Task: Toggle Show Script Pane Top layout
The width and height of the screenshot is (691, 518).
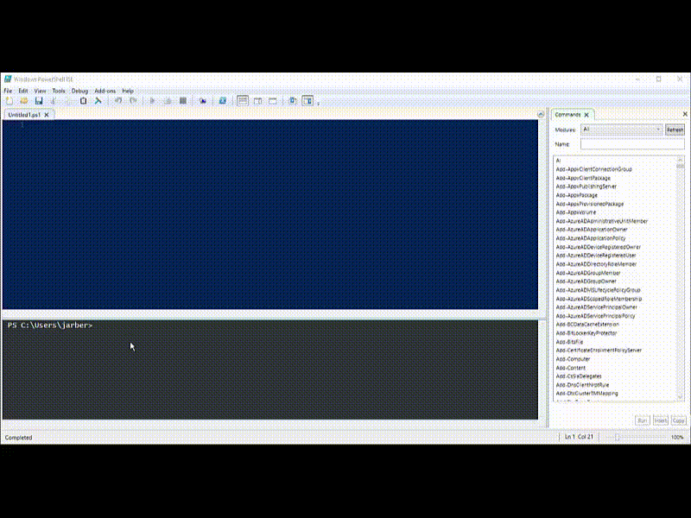Action: coord(244,101)
